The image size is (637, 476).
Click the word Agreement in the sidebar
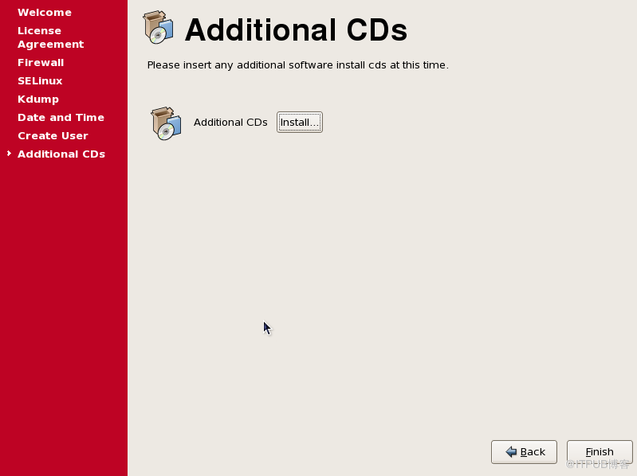tap(51, 45)
